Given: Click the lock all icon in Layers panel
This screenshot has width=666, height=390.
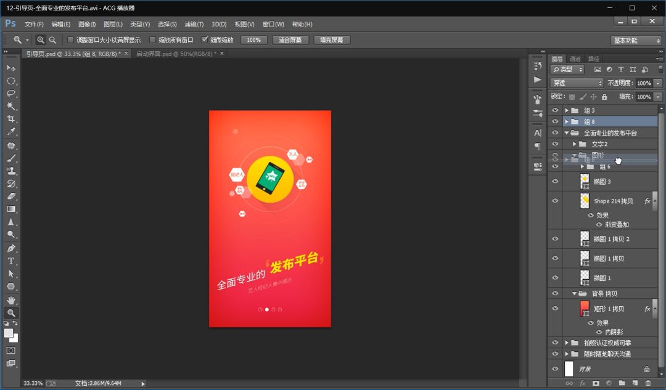Looking at the screenshot, I should point(604,97).
